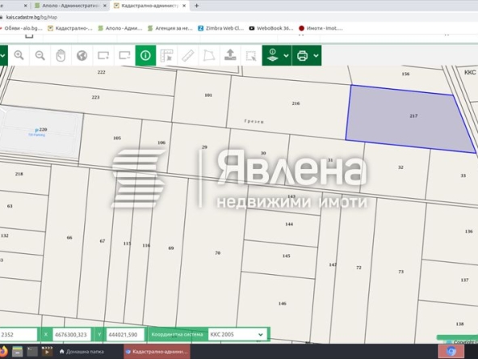Select the measure distance ruler tool

(x=188, y=56)
